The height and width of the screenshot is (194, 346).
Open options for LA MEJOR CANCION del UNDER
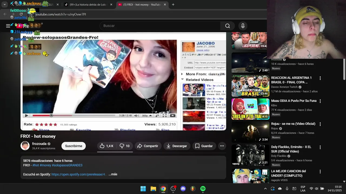pos(320,172)
